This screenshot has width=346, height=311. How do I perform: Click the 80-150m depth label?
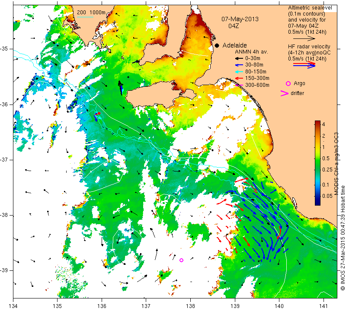pyautogui.click(x=256, y=72)
